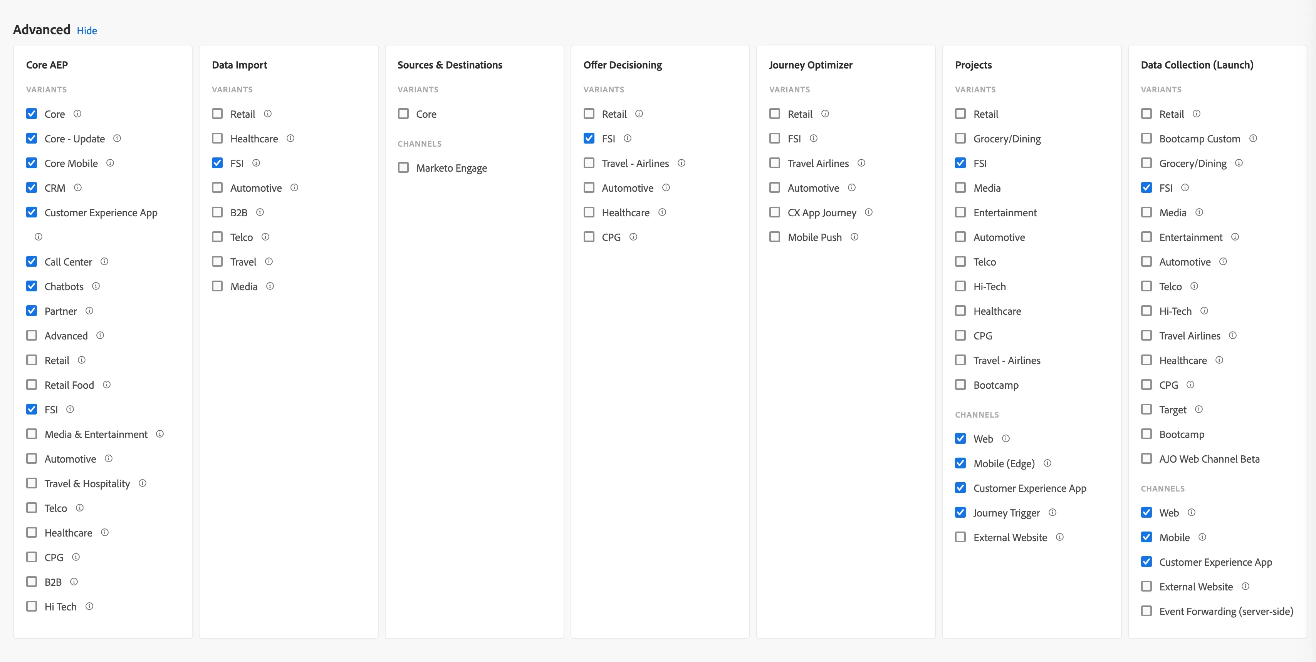
Task: Enable Core in Sources & Destinations
Action: click(403, 113)
